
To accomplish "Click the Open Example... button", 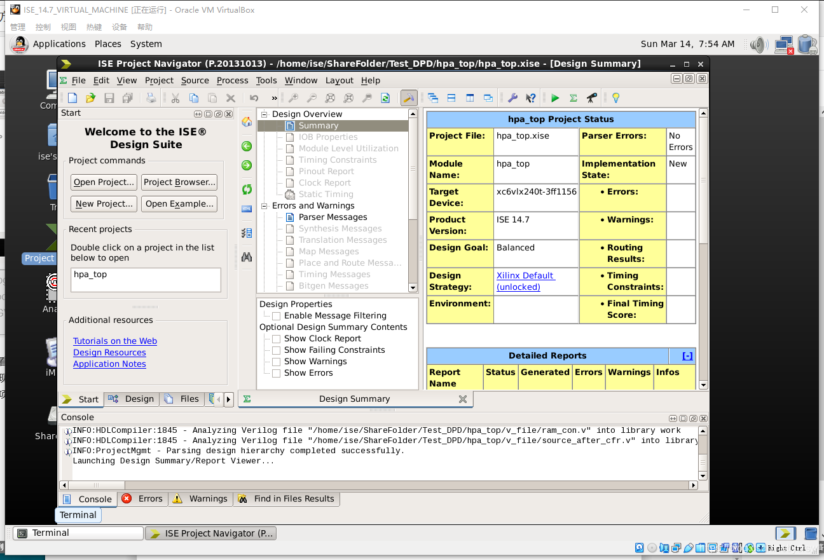I will tap(179, 204).
